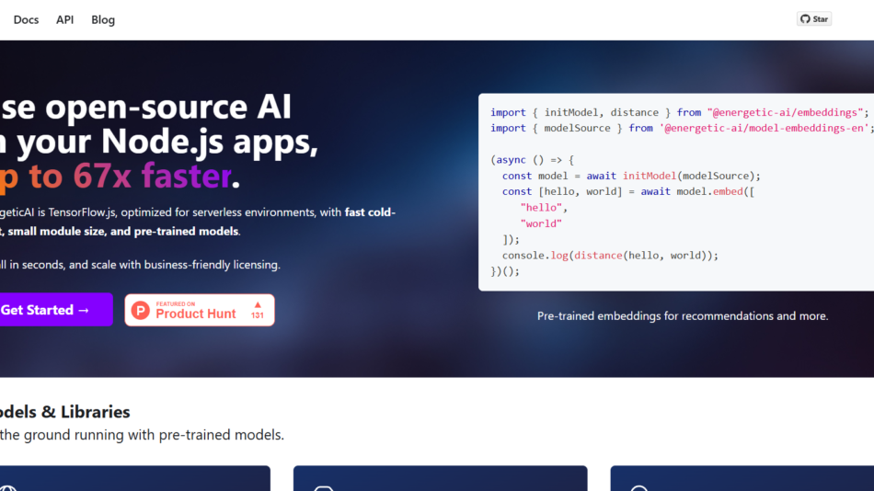Click the first import line in code snippet

[x=679, y=112]
